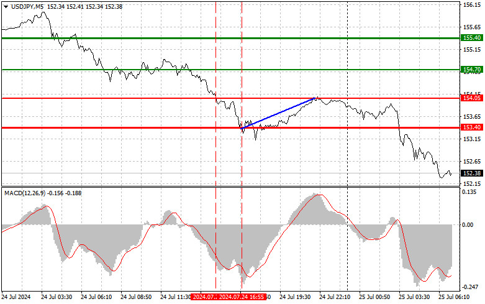Select the red 153.40 price level label
Image resolution: width=485 pixels, height=304 pixels.
472,127
